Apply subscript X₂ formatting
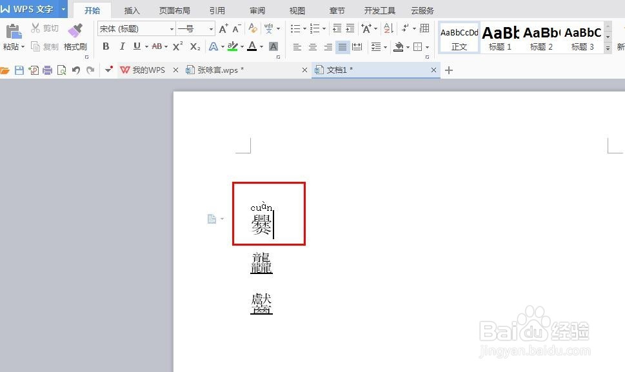The image size is (625, 372). pos(195,46)
